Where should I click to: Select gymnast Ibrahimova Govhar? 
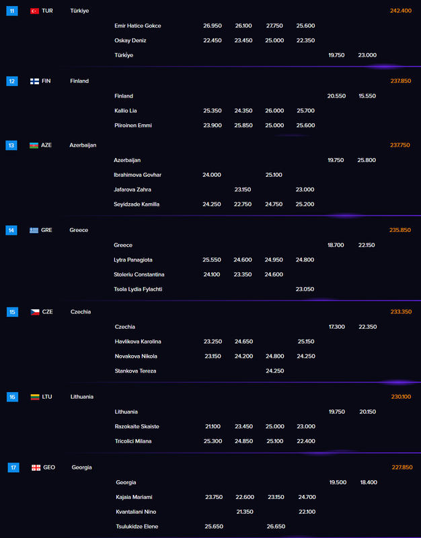point(138,175)
